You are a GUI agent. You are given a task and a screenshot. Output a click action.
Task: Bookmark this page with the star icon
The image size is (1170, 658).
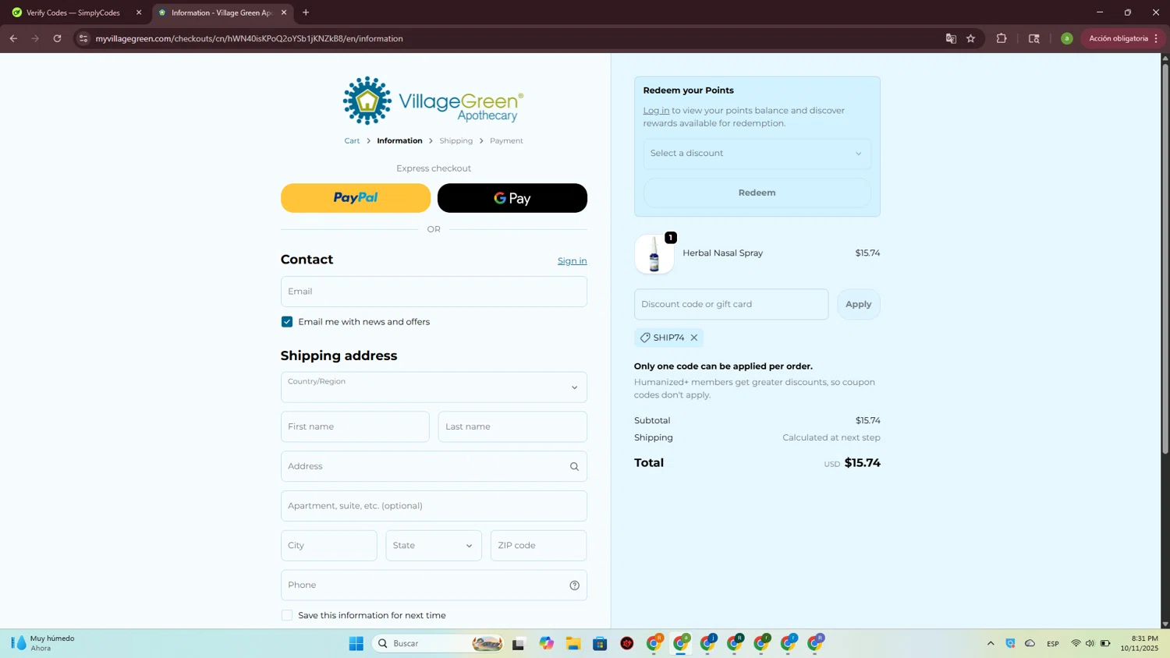(971, 38)
